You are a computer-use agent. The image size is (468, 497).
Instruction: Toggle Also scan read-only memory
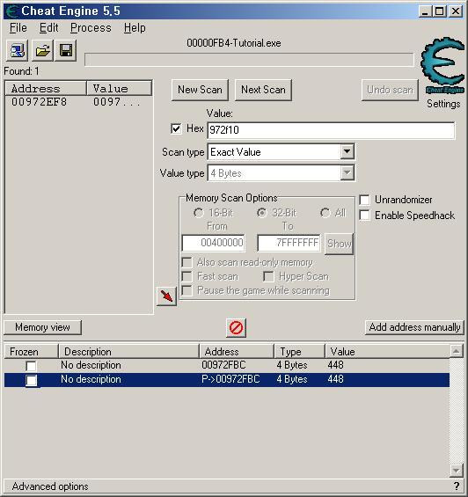point(186,262)
